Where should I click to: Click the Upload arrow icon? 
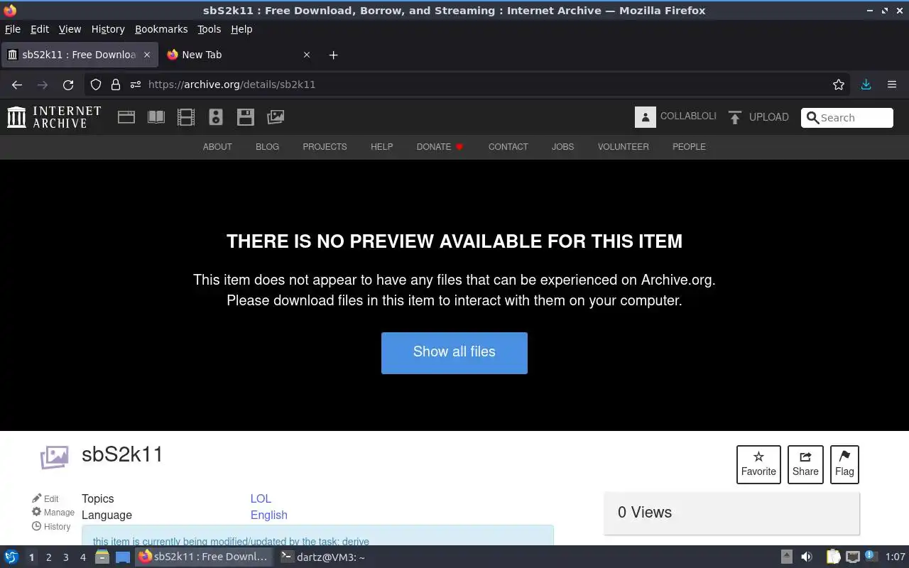pyautogui.click(x=735, y=117)
